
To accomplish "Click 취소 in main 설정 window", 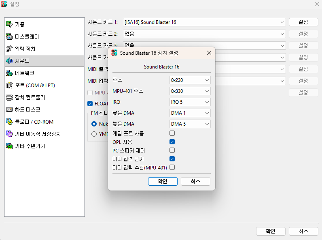I will pyautogui.click(x=303, y=231).
